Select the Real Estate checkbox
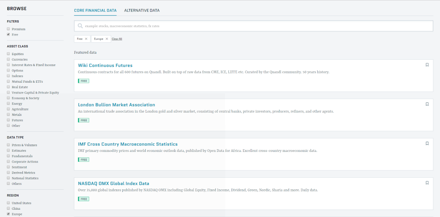 [9, 87]
